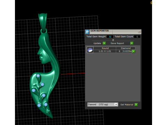Click the Gem Reporter title bar icon
The image size is (167, 125).
(87, 32)
